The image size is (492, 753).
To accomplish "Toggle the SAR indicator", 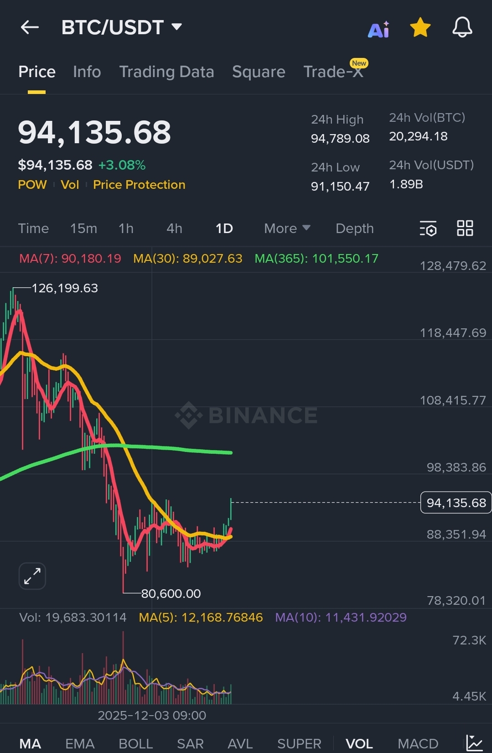I will click(x=190, y=744).
